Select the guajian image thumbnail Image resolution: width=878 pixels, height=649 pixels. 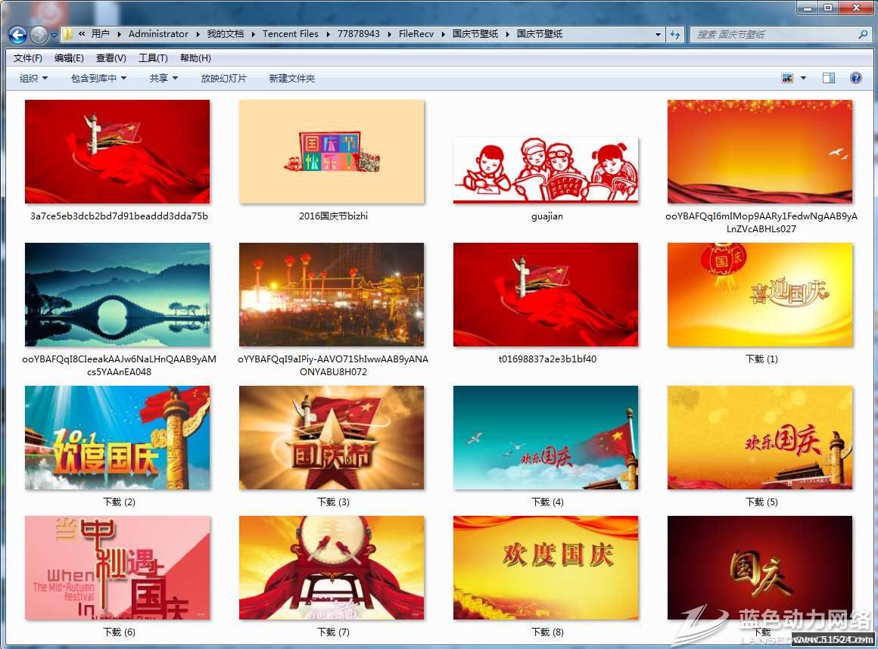[x=546, y=170]
